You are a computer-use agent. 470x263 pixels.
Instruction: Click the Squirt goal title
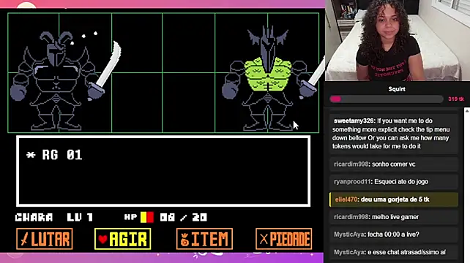tap(397, 89)
